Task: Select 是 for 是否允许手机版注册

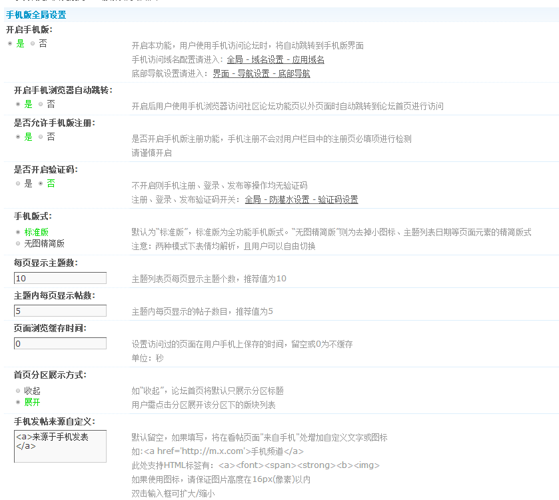Action: pos(18,137)
